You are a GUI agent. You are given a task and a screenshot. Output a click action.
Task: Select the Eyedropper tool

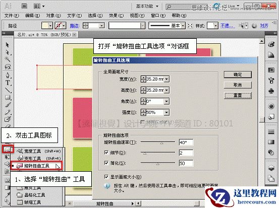(7, 195)
